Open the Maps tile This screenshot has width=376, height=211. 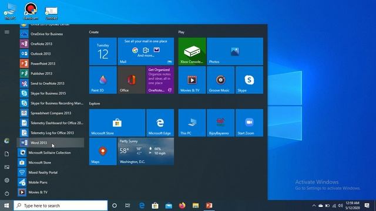[x=103, y=151]
